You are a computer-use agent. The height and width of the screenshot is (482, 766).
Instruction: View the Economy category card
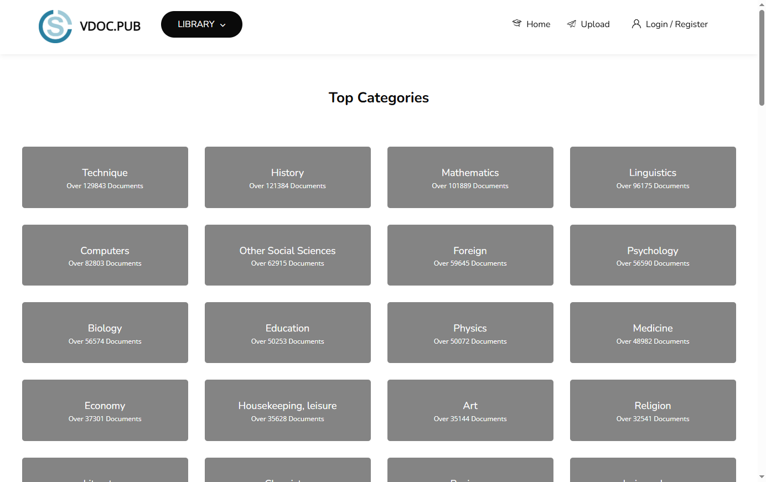[x=105, y=410]
